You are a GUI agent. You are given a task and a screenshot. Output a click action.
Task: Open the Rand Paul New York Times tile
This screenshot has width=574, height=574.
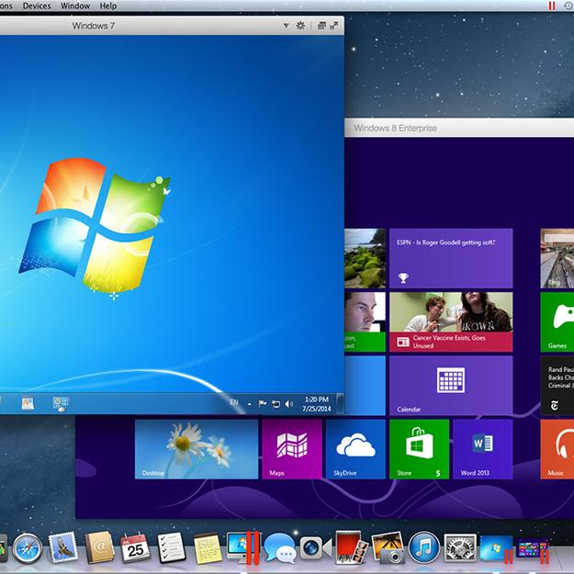557,386
